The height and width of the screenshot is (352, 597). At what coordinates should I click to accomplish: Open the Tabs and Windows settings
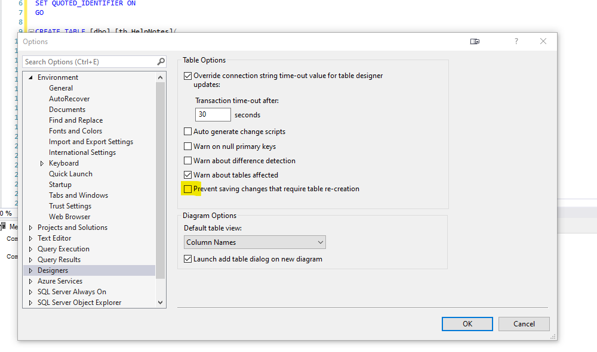78,195
